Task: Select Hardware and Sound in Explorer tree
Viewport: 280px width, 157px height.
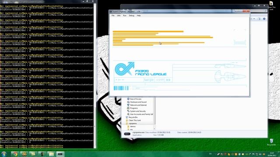Action: pyautogui.click(x=138, y=102)
